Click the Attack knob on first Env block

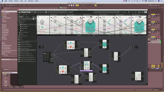pyautogui.click(x=72, y=20)
